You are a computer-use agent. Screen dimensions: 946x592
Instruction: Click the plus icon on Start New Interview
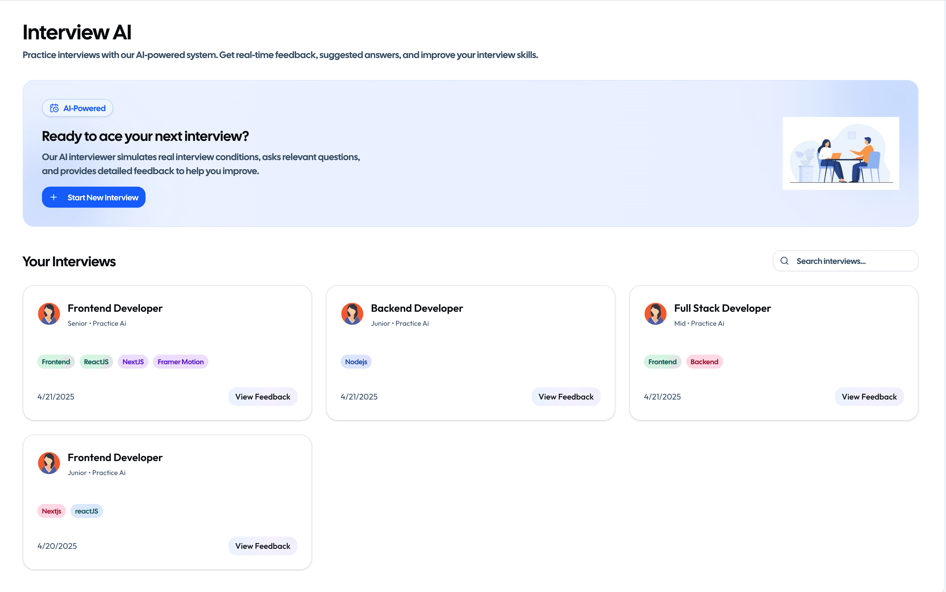click(54, 197)
